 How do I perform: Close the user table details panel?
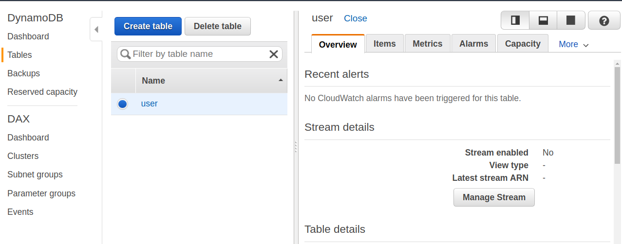[355, 18]
